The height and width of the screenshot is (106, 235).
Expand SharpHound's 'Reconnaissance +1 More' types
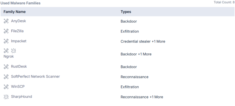[x=156, y=97]
